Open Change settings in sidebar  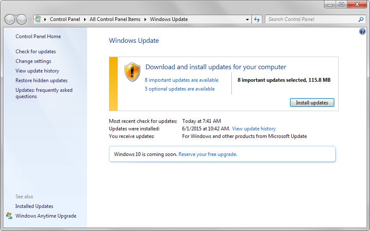pyautogui.click(x=33, y=61)
